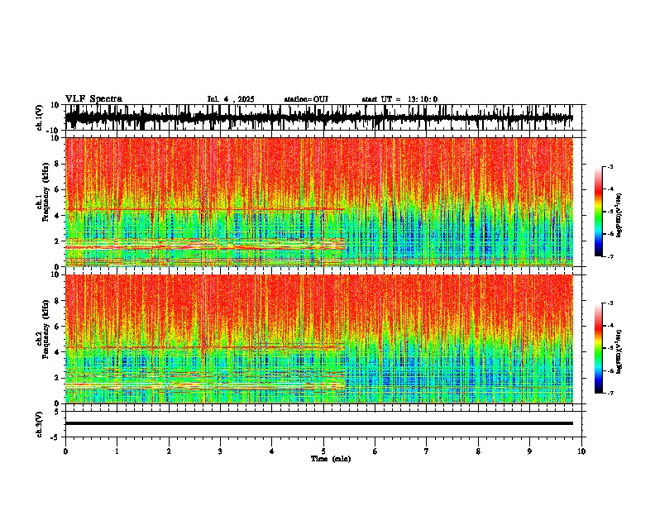Image resolution: width=655 pixels, height=506 pixels.
Task: Click the ch.2 spectrogram color scale bar
Action: (599, 348)
